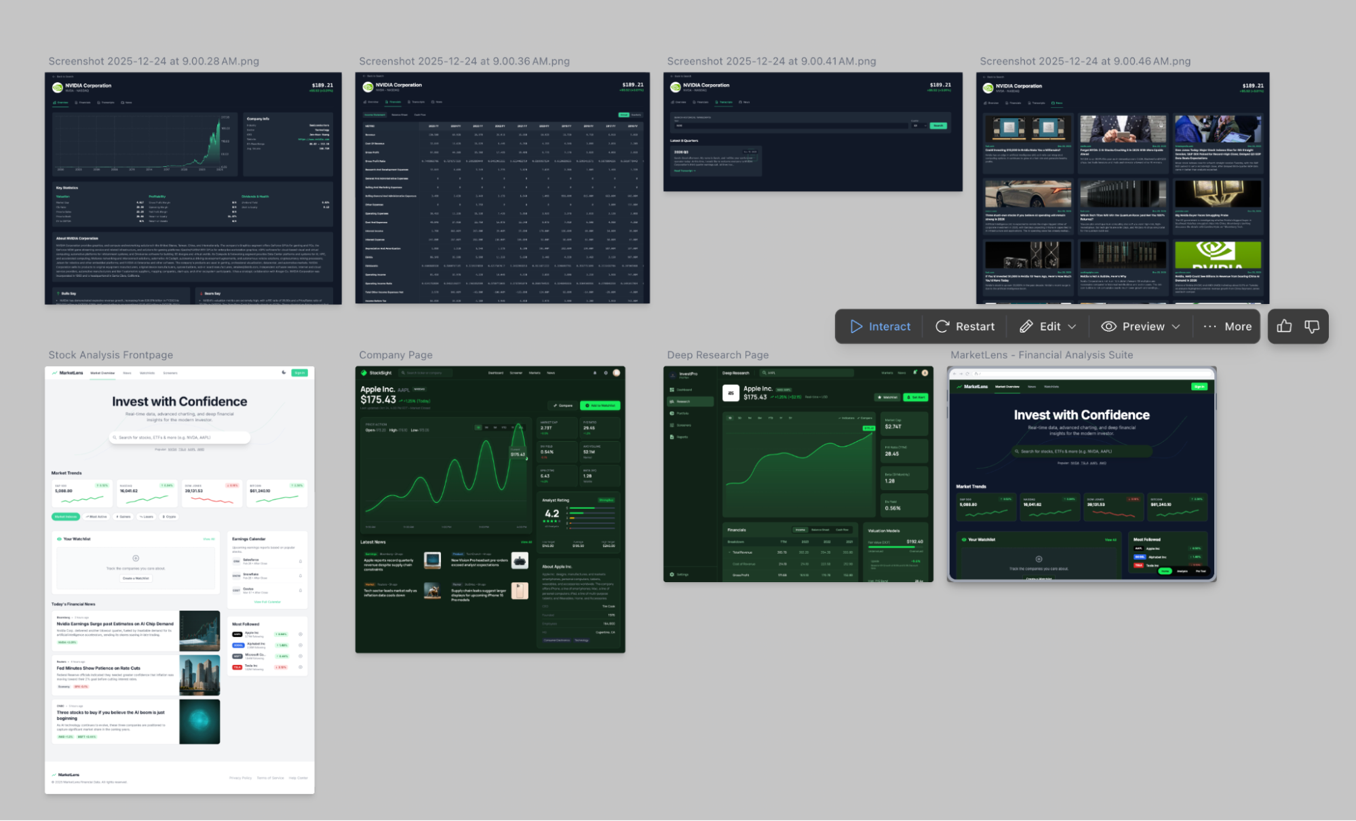Screen dimensions: 1356x821
Task: Click settings gear in StockSight Company Page
Action: pos(606,373)
